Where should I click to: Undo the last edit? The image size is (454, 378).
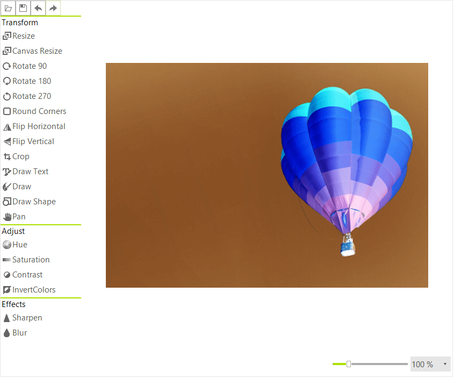pyautogui.click(x=38, y=8)
